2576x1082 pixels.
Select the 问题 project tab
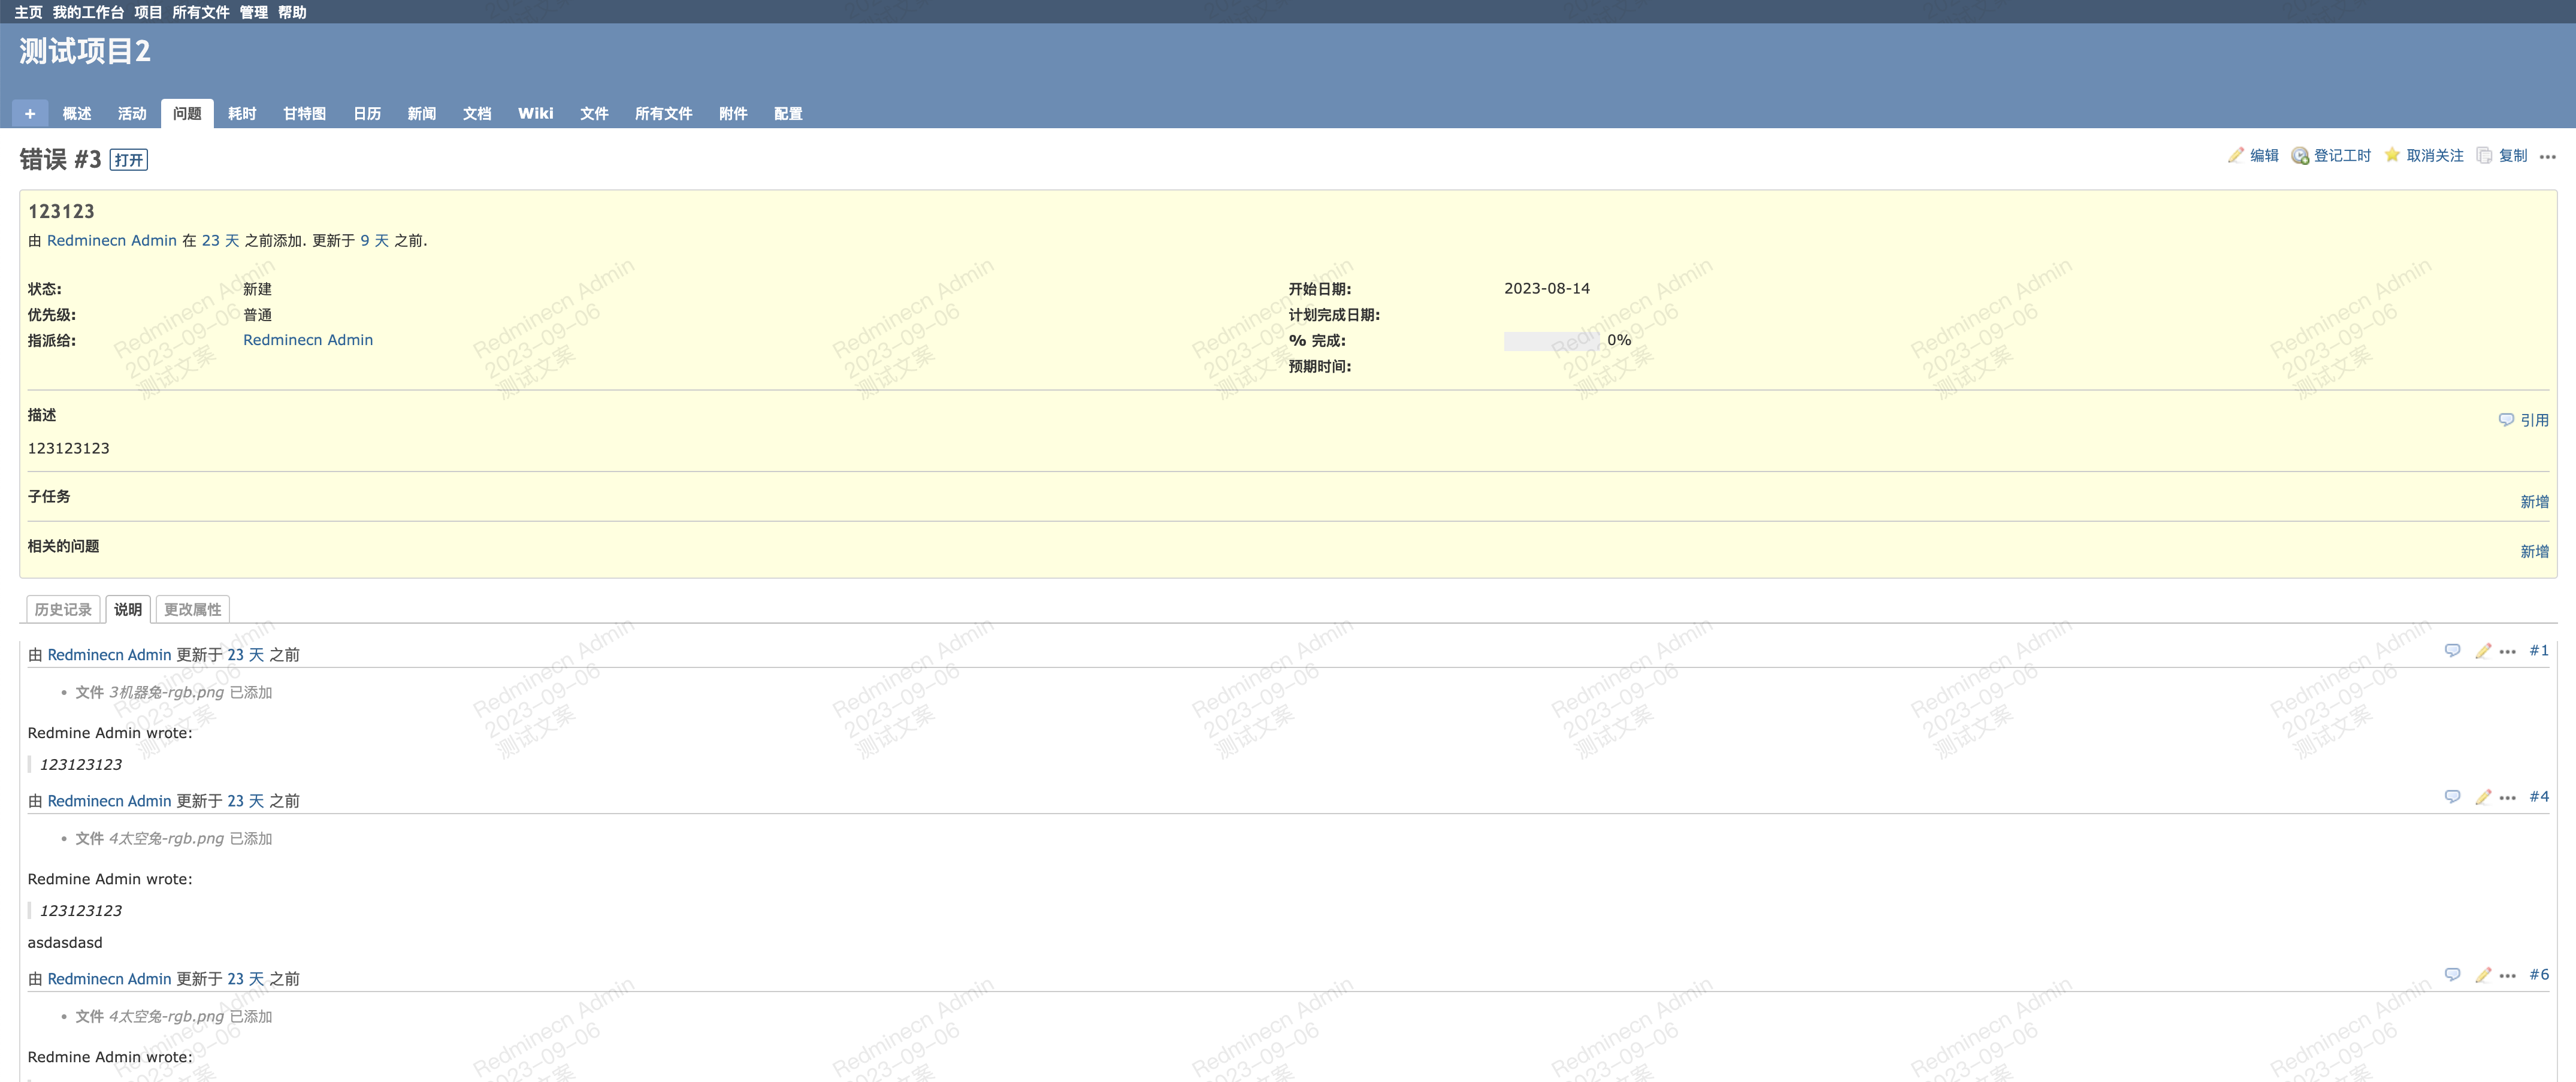click(187, 113)
